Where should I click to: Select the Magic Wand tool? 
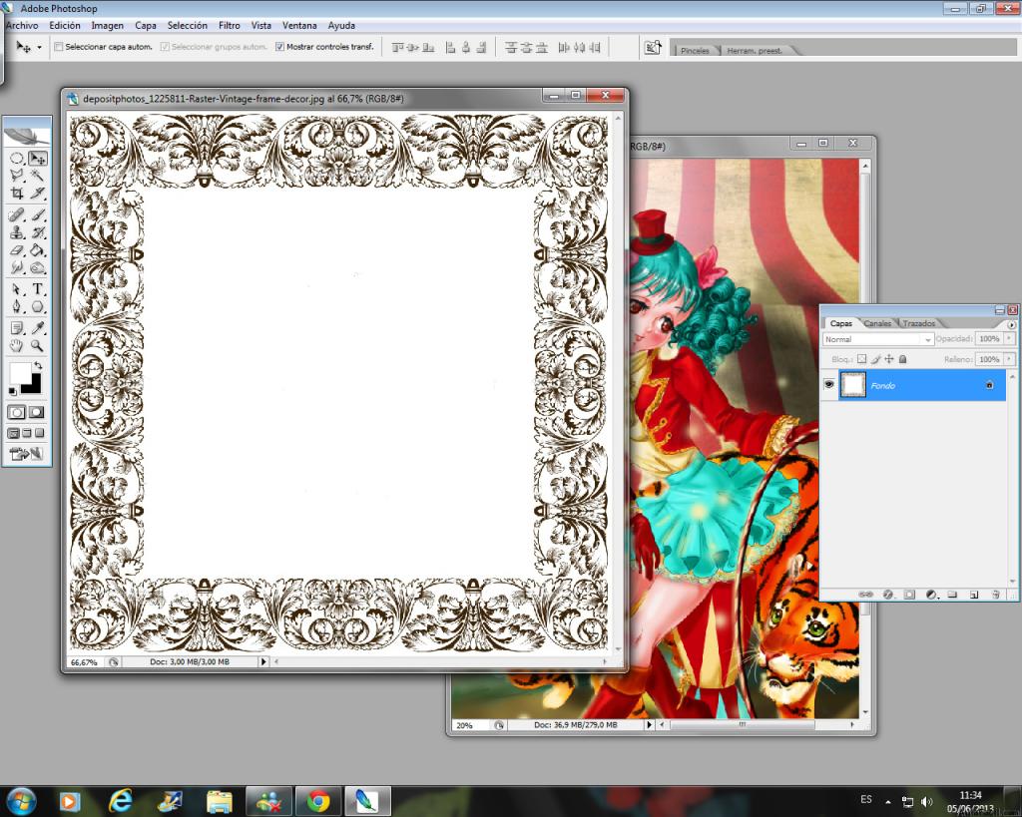(38, 176)
